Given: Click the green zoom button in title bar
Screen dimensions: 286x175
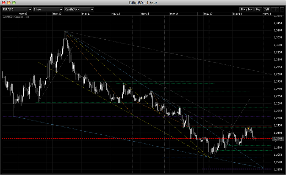Looking at the screenshot, I should point(14,3).
